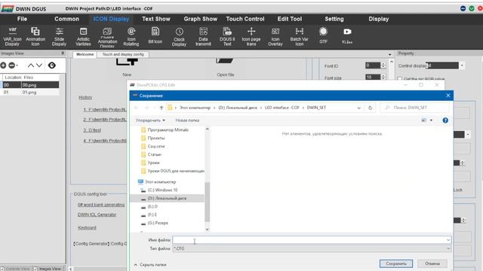Open the view options dropdown arrow

tap(431, 120)
